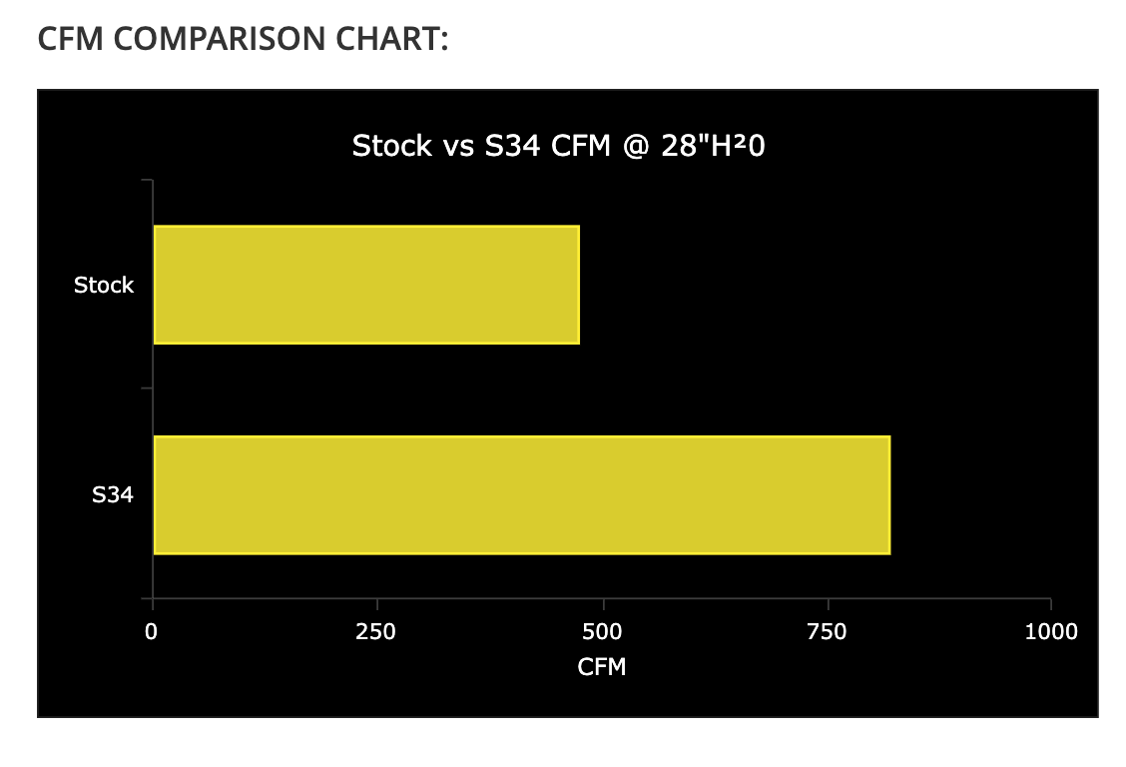
Task: Click the 0 x-axis tick label
Action: [x=152, y=631]
